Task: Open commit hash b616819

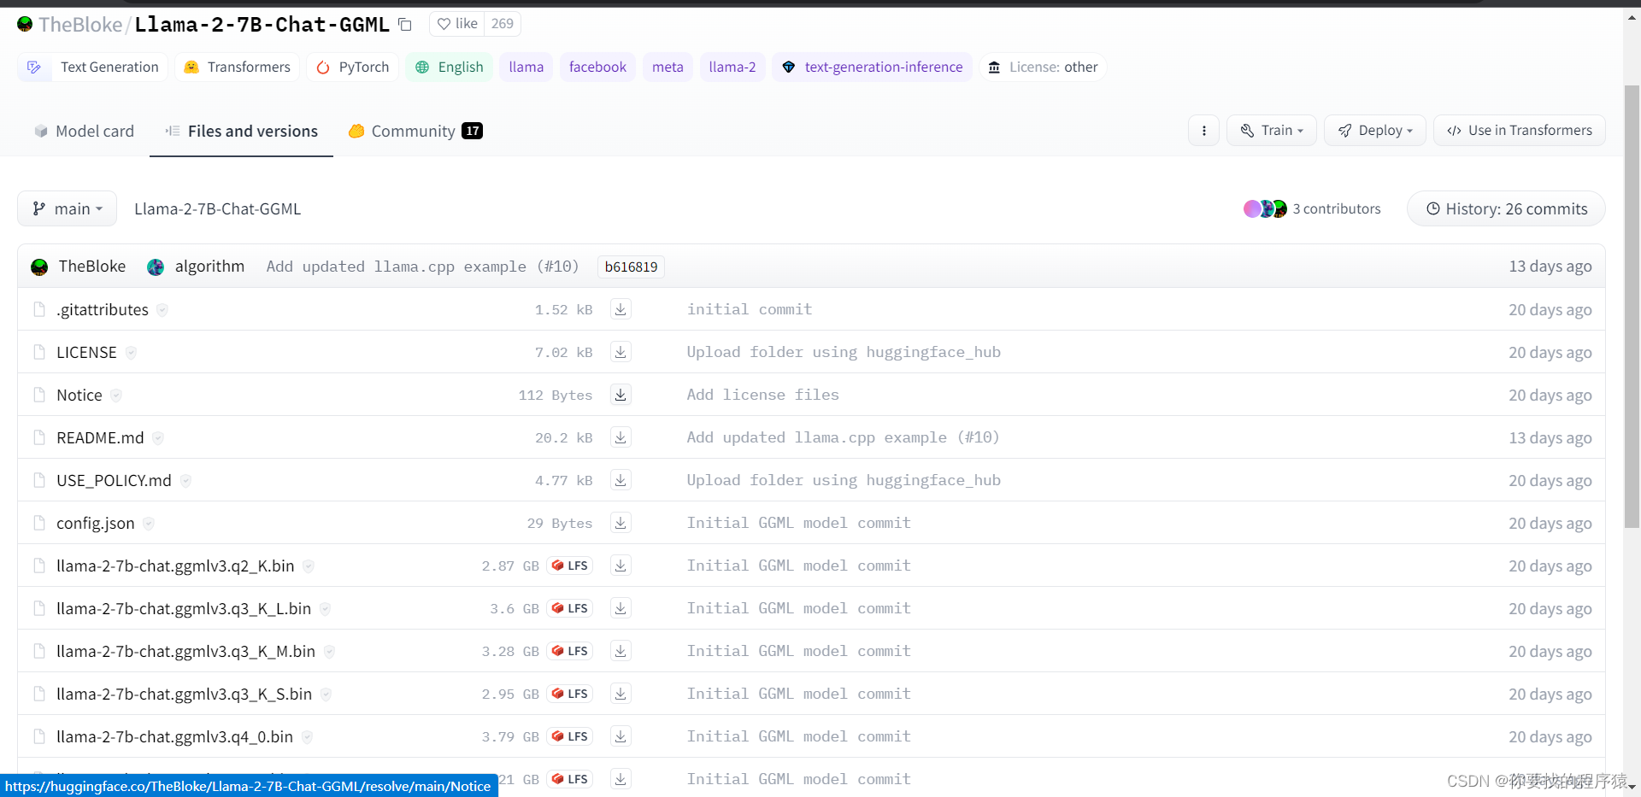Action: (631, 267)
